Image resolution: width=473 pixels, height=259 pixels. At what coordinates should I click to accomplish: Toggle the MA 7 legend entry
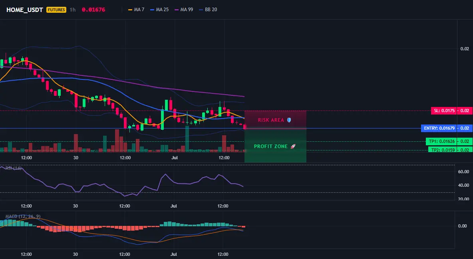click(x=136, y=10)
